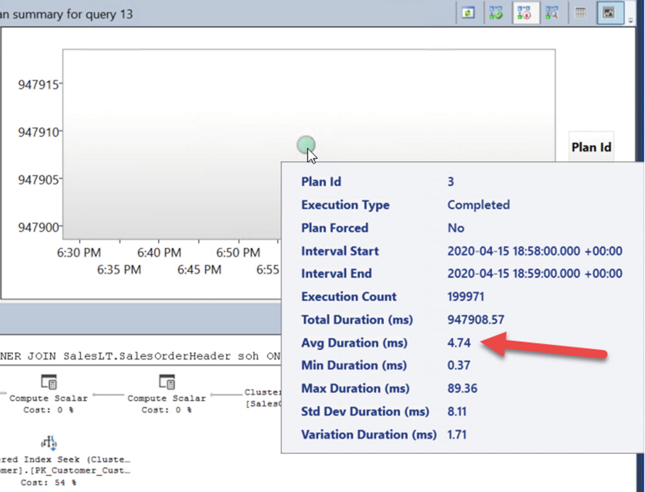This screenshot has height=492, width=645.
Task: Click the Unforce Plan icon with red circle
Action: pyautogui.click(x=524, y=13)
